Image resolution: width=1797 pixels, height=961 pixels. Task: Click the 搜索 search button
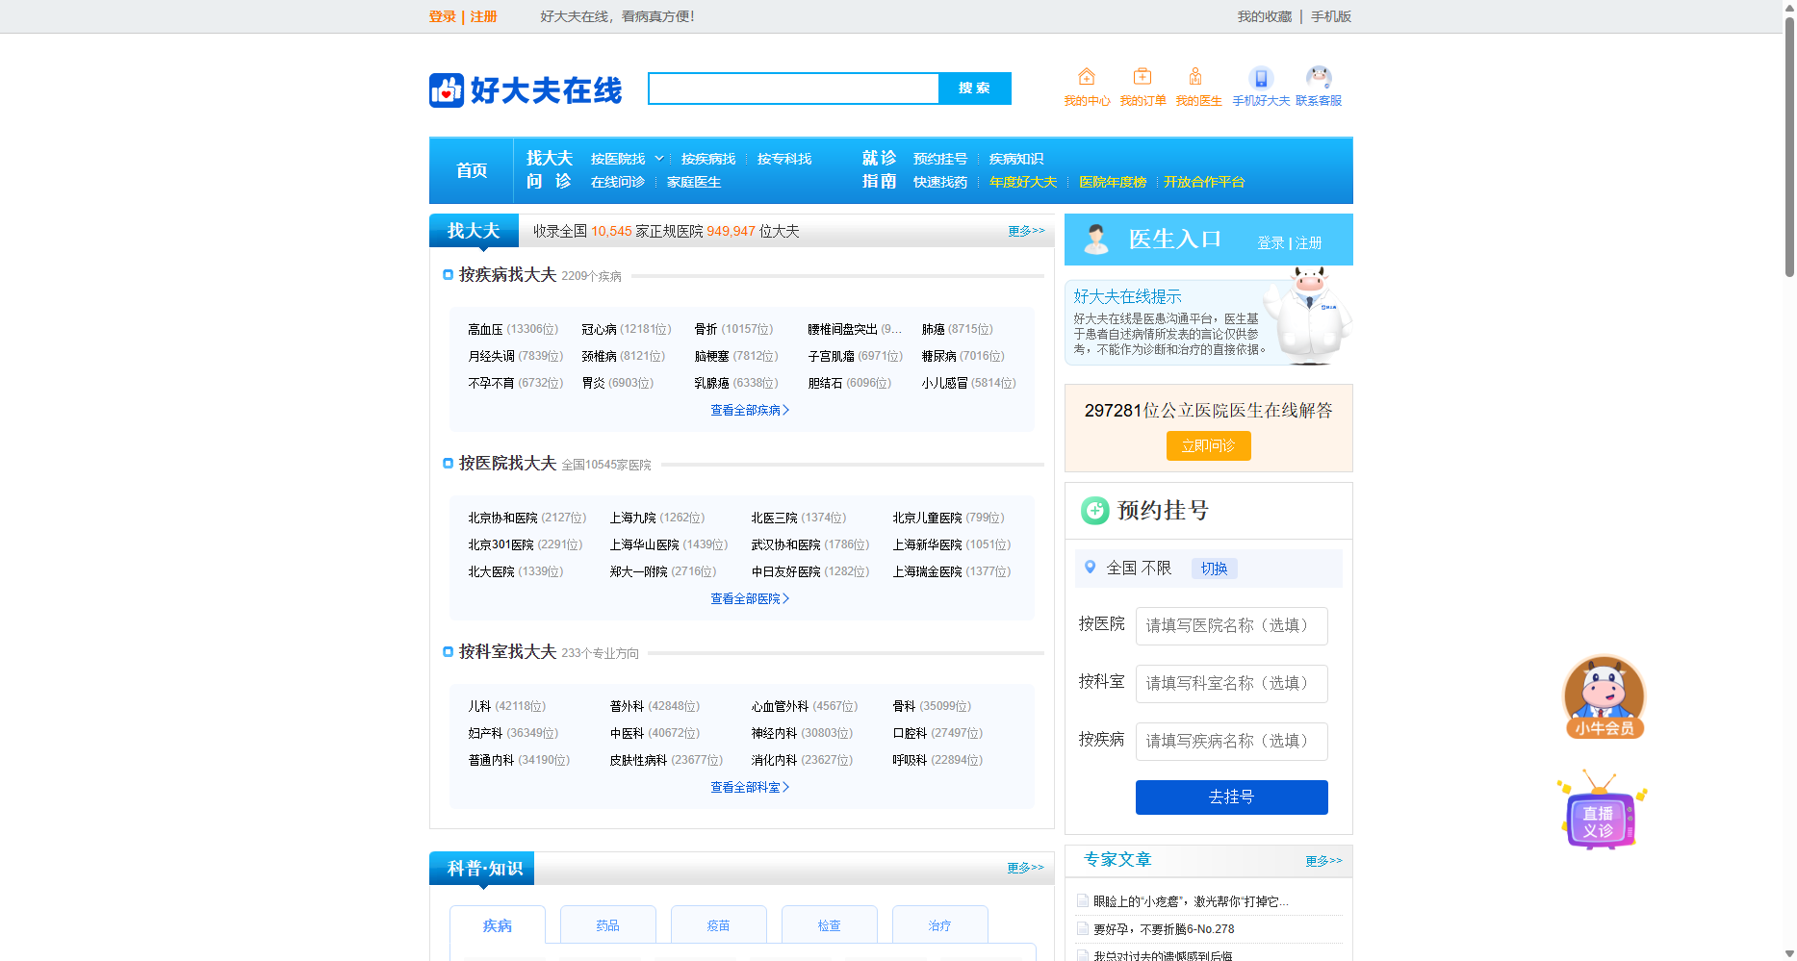pyautogui.click(x=975, y=89)
